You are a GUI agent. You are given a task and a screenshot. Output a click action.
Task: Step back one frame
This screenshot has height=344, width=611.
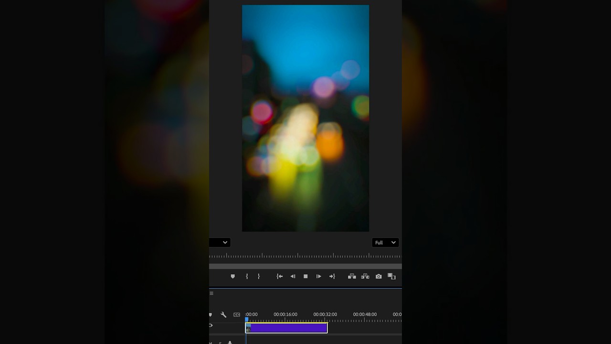(x=293, y=276)
